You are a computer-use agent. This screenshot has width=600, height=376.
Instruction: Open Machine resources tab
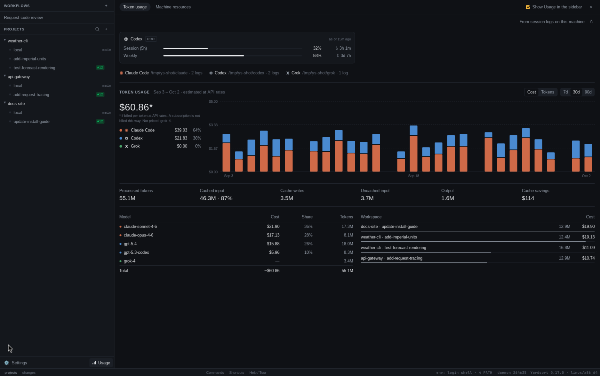[173, 7]
